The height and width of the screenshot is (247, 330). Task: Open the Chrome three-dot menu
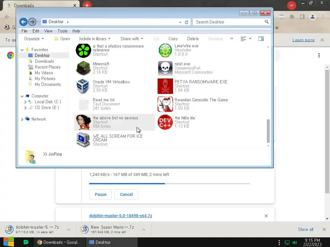(323, 17)
